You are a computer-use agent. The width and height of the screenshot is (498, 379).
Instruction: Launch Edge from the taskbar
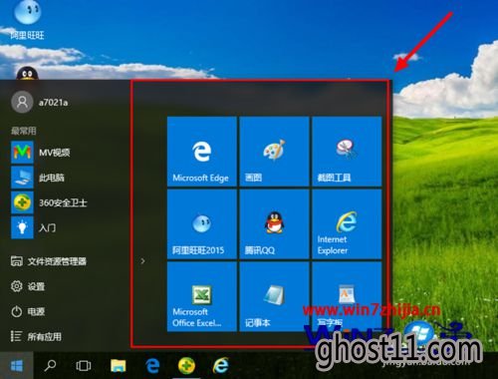pos(152,366)
